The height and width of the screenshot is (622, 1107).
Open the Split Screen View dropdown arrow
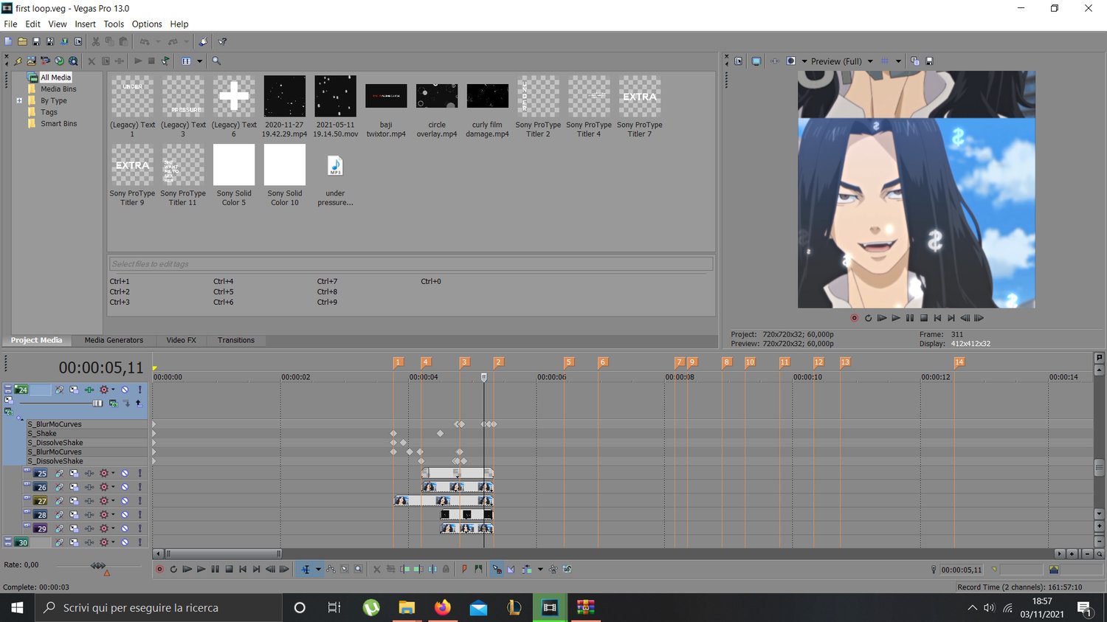point(804,61)
